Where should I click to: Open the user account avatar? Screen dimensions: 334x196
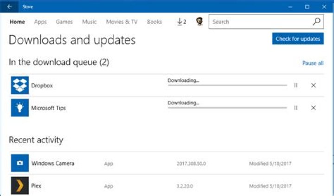pos(199,22)
